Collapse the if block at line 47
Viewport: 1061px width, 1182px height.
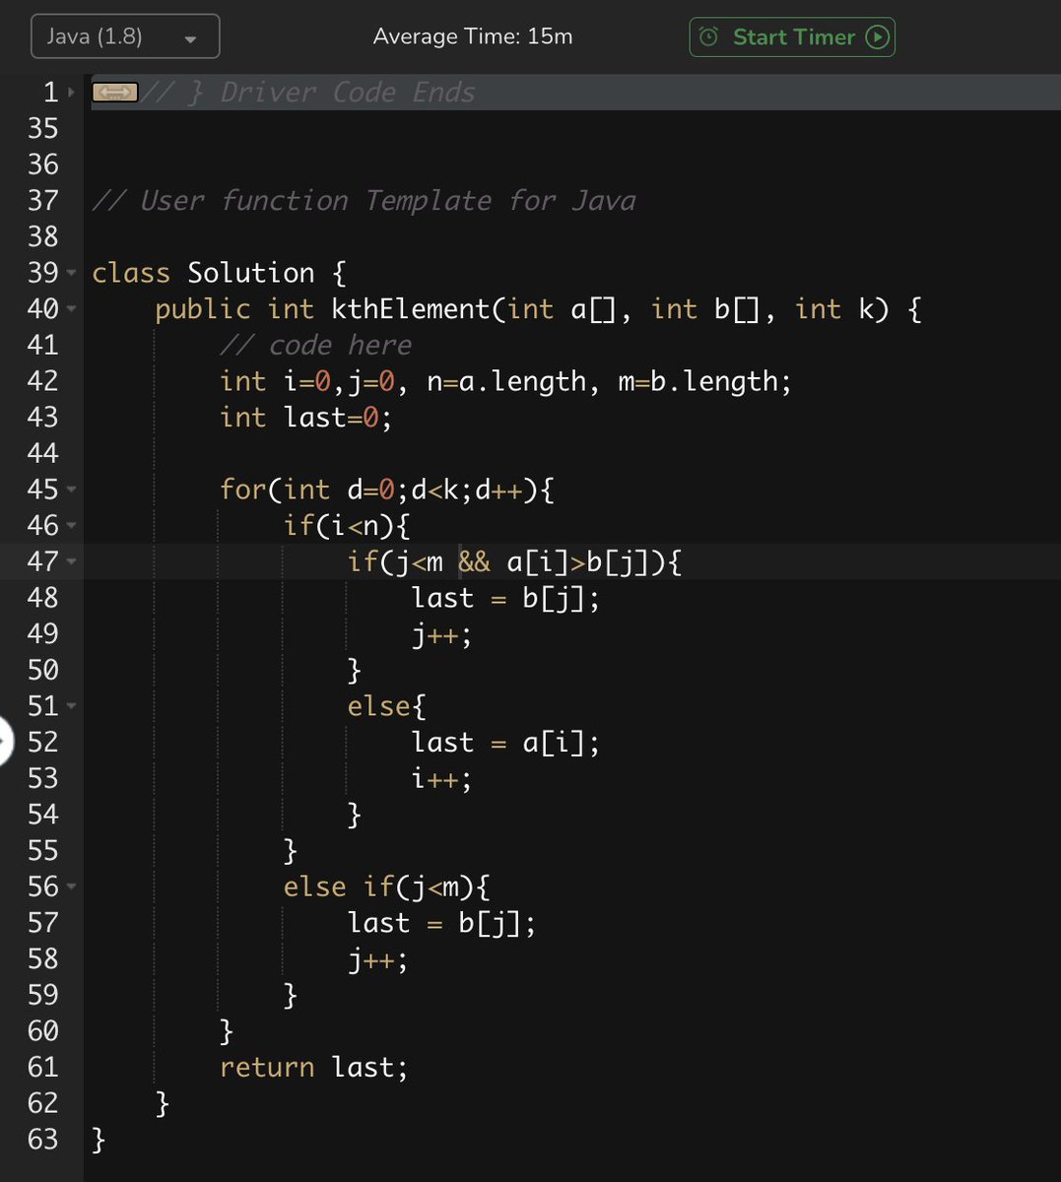[72, 561]
